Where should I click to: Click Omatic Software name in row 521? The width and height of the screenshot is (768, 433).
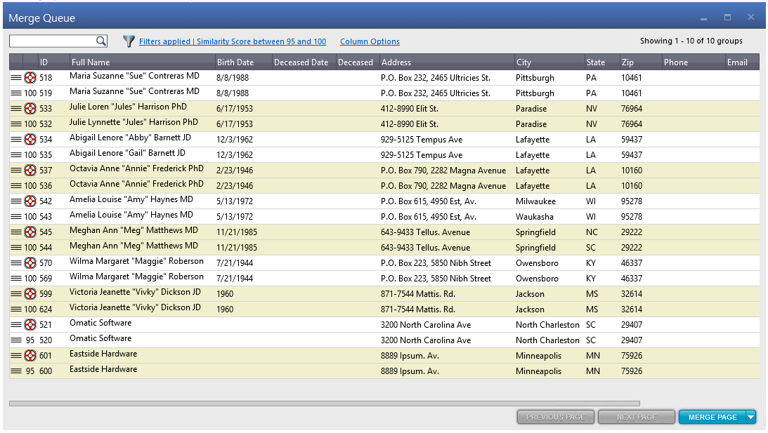point(100,323)
